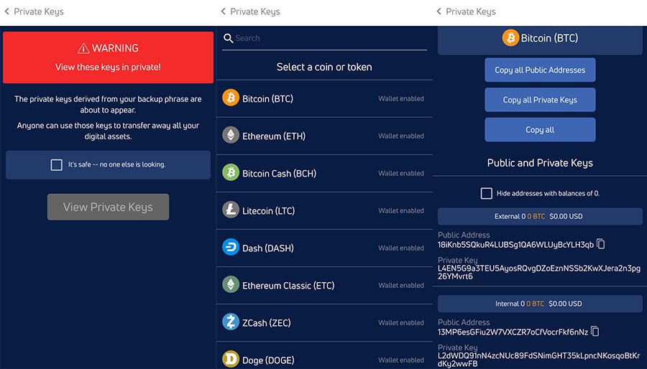Check the "It's safe -- no one else is looking" box
The width and height of the screenshot is (647, 369).
57,164
